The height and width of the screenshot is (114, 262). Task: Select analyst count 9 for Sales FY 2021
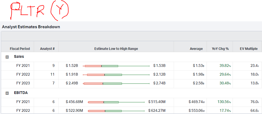[x=53, y=65]
